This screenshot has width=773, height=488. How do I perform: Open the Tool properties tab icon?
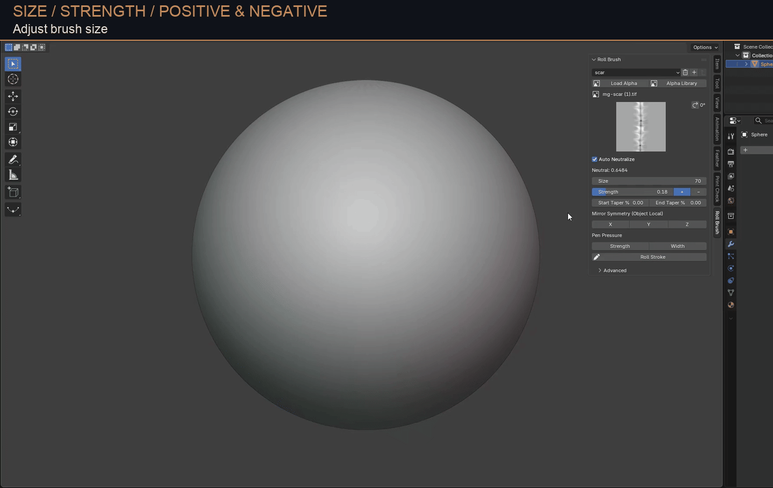pos(731,136)
